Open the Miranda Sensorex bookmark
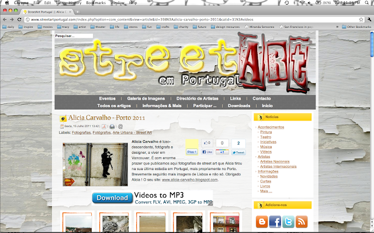374x233 pixels. tap(259, 27)
